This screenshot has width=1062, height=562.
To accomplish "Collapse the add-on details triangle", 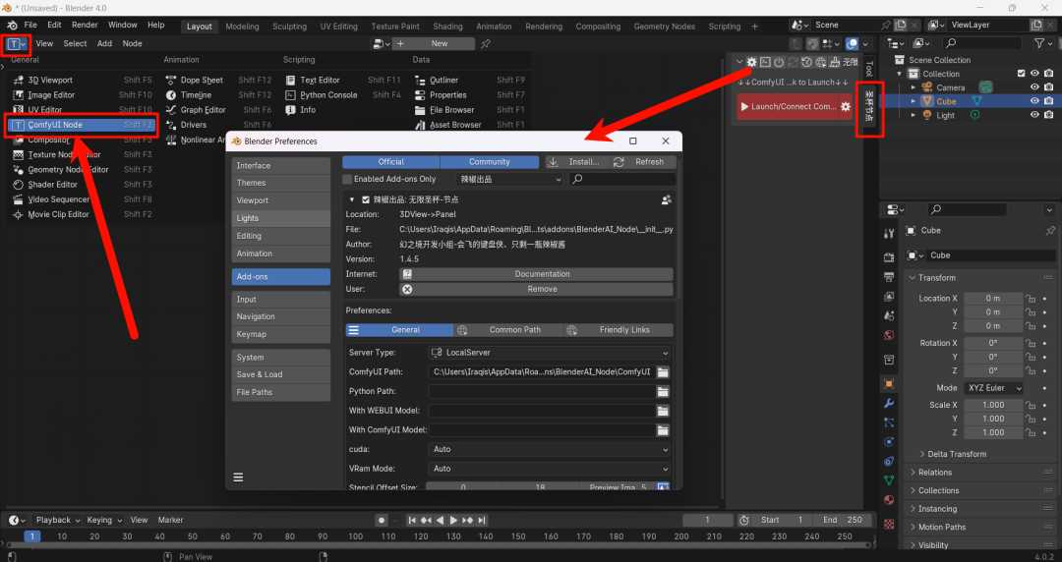I will point(351,199).
